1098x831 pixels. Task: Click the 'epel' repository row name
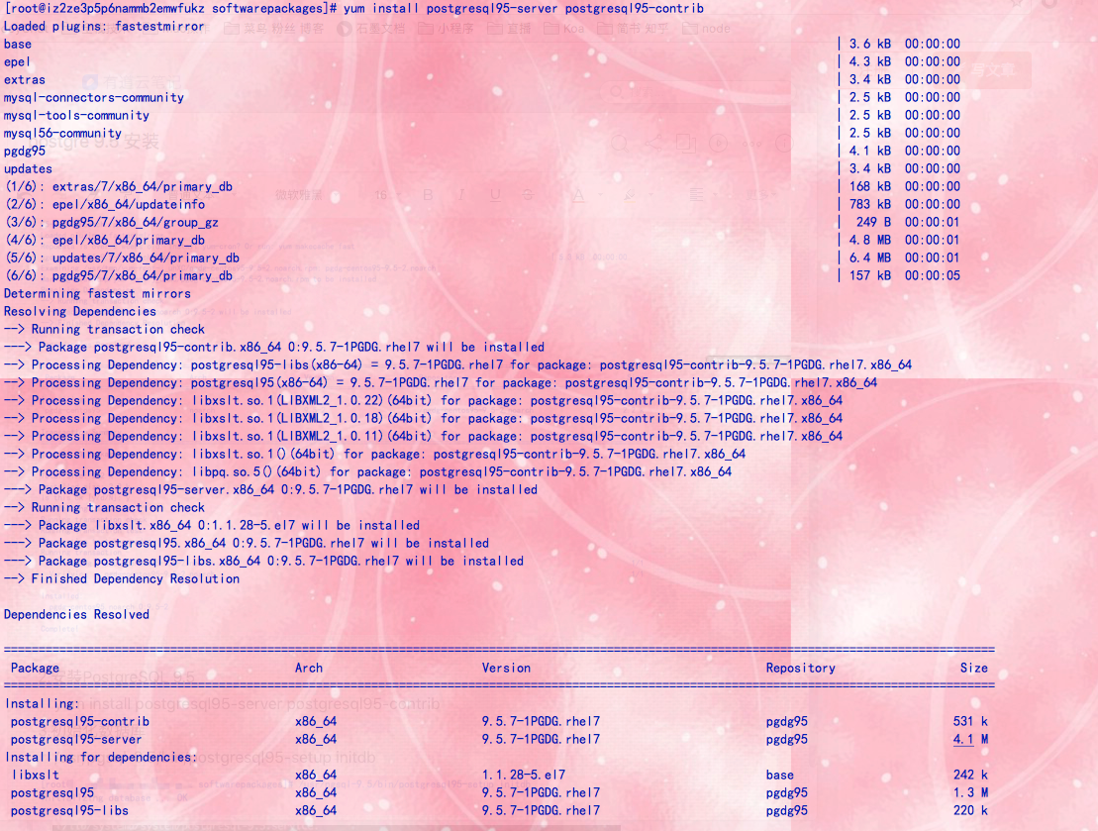pos(17,62)
